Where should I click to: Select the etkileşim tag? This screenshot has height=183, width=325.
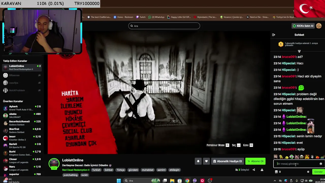(x=174, y=170)
